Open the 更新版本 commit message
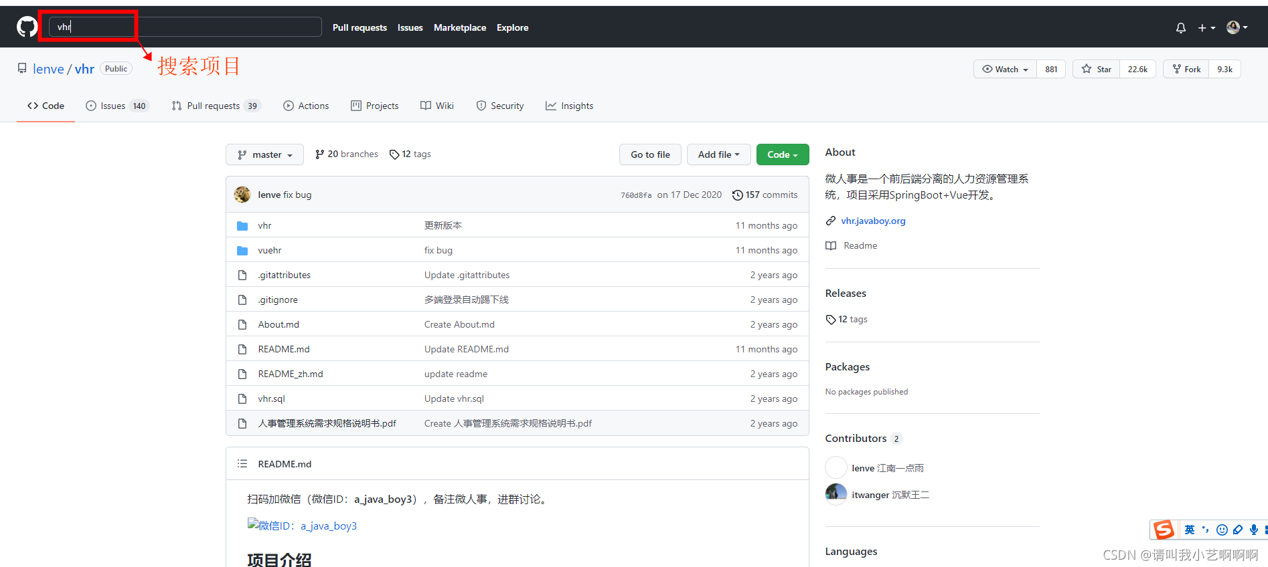 click(x=443, y=225)
